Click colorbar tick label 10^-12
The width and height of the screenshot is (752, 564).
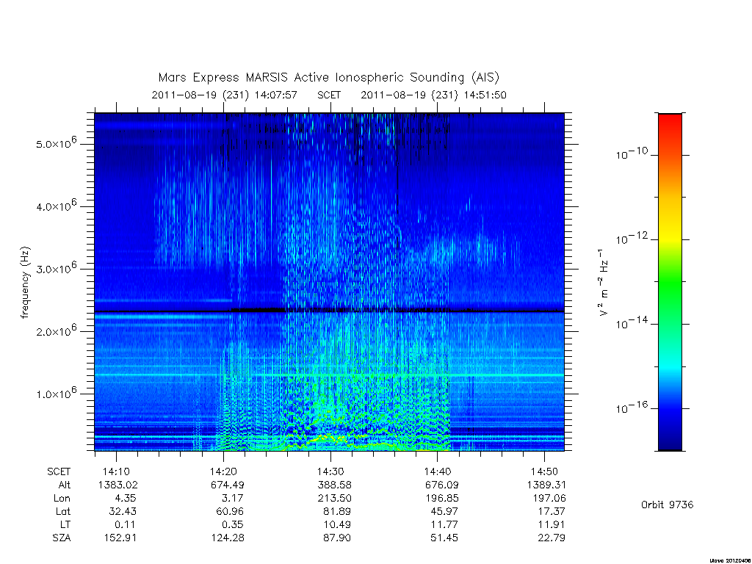click(x=632, y=238)
